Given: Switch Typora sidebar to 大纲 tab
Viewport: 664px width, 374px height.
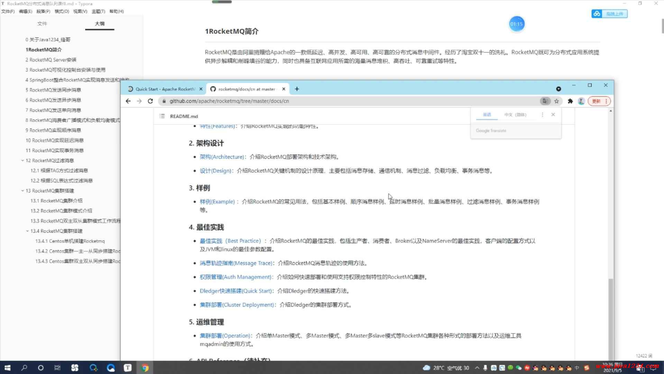Looking at the screenshot, I should point(100,24).
